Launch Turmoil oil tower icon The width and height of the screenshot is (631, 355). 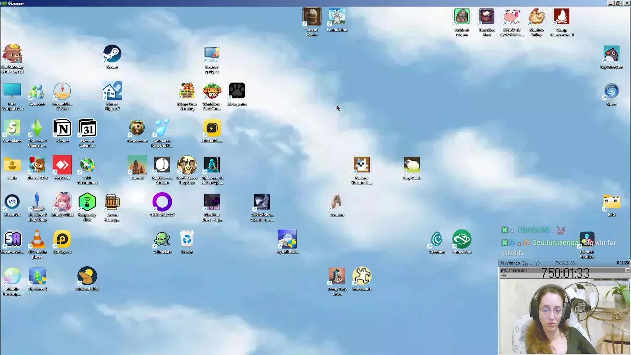pos(137,165)
